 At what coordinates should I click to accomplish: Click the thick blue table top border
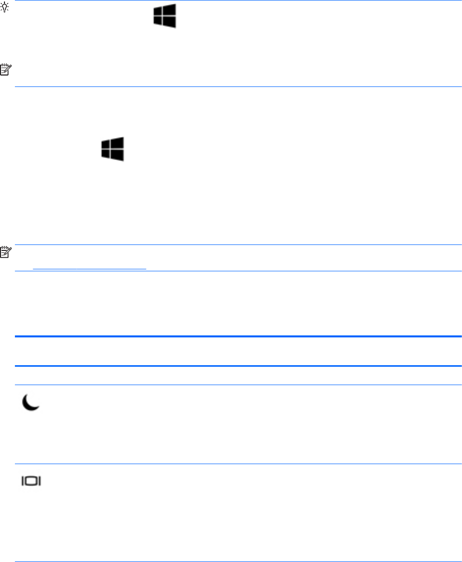(238, 336)
